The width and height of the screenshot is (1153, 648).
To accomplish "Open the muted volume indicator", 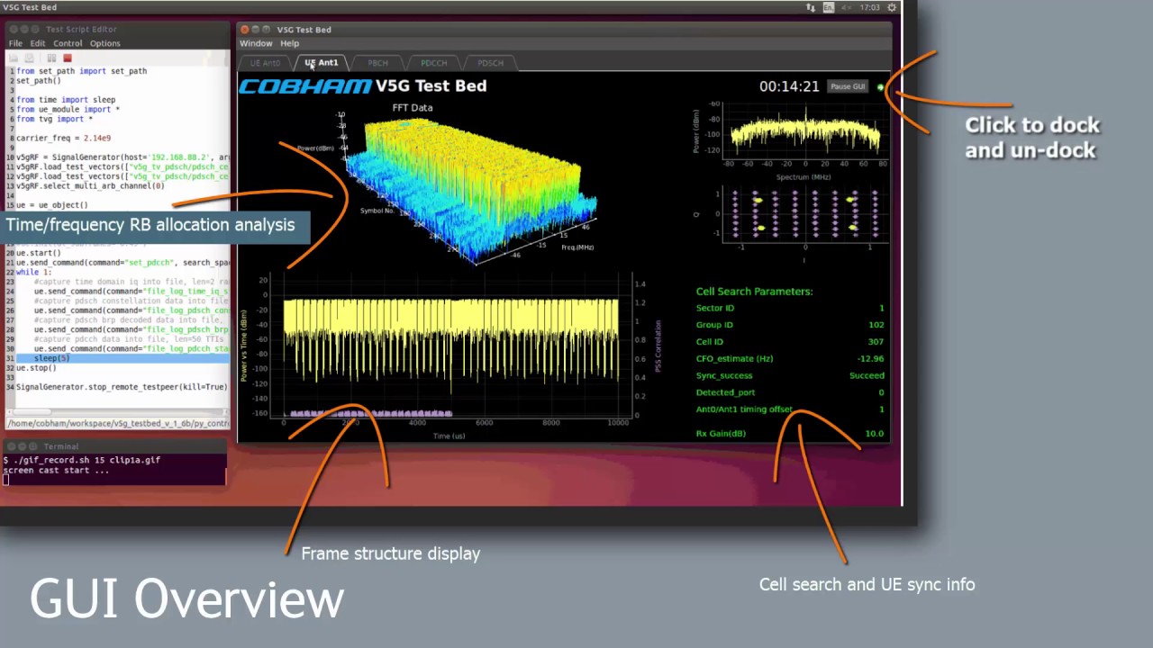I will [x=848, y=7].
